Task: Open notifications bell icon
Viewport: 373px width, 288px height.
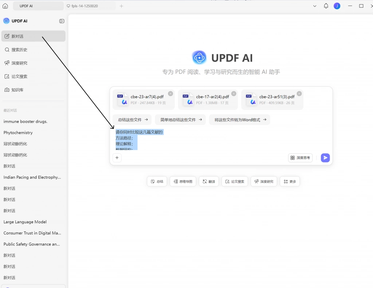Action: [326, 6]
